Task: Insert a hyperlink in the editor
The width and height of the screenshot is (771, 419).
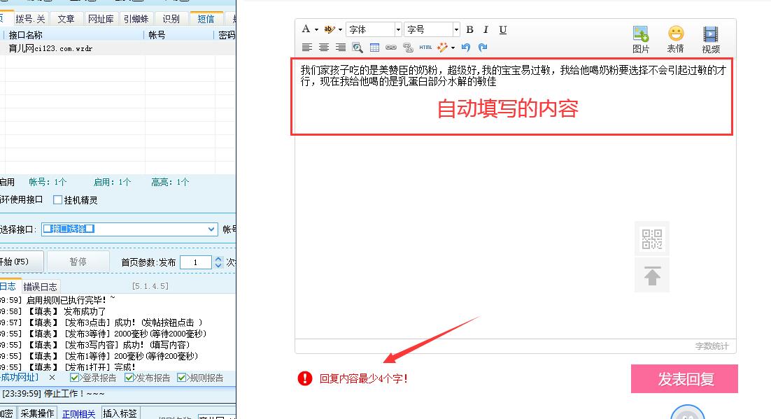Action: (x=392, y=48)
